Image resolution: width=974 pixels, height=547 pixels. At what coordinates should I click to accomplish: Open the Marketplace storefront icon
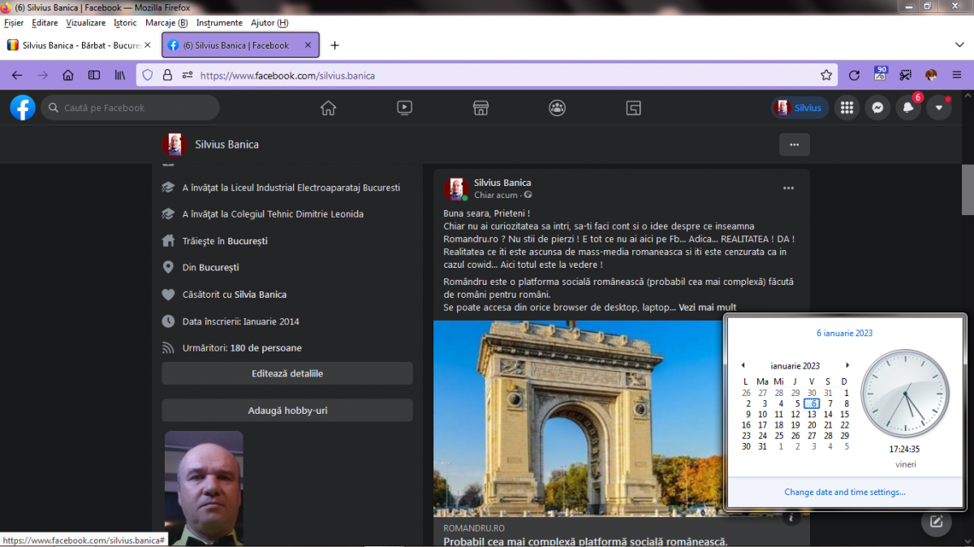[x=481, y=108]
